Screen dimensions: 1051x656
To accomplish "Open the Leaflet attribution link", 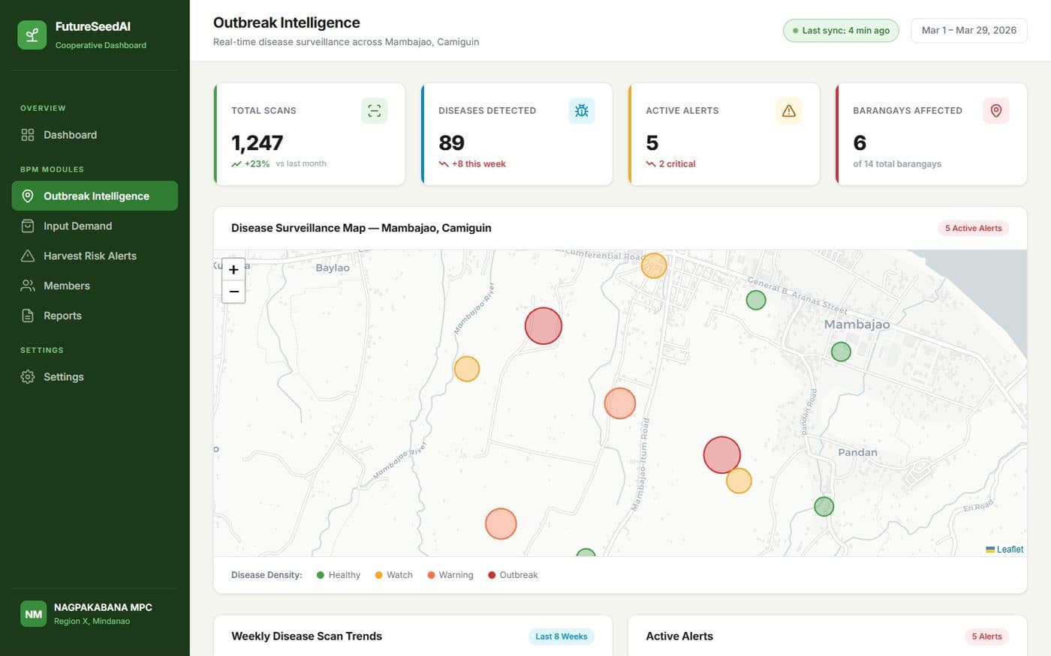I will tap(1010, 550).
